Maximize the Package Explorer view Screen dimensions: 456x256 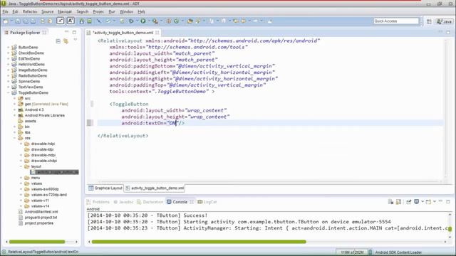coord(74,32)
